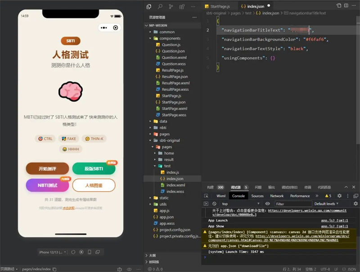Open the iPhone 12/13 device dropdown
Image resolution: width=360 pixels, height=272 pixels.
(x=53, y=252)
